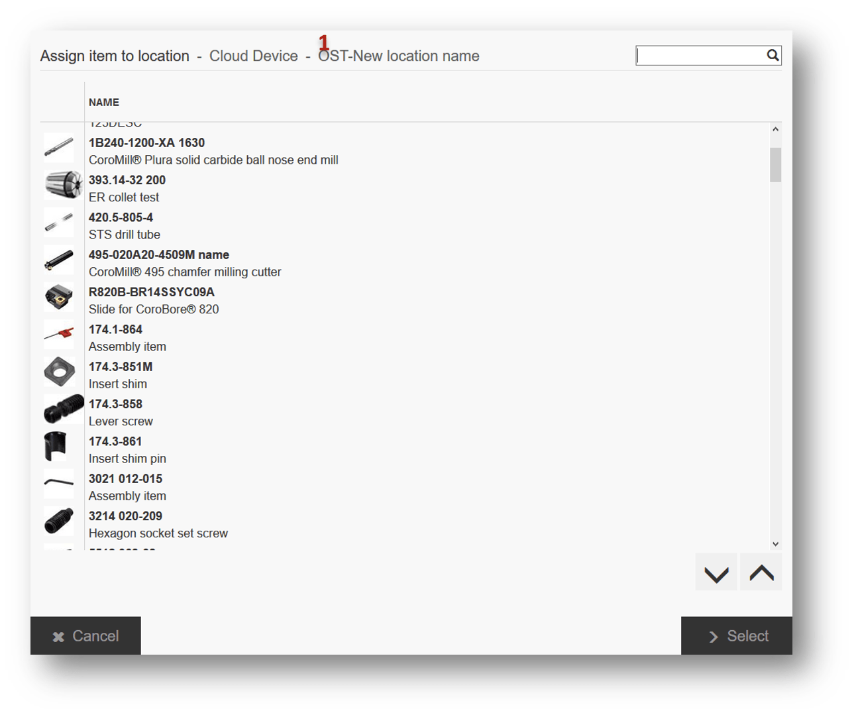Click the scrollbar down arrow
The image size is (860, 709).
click(x=775, y=544)
